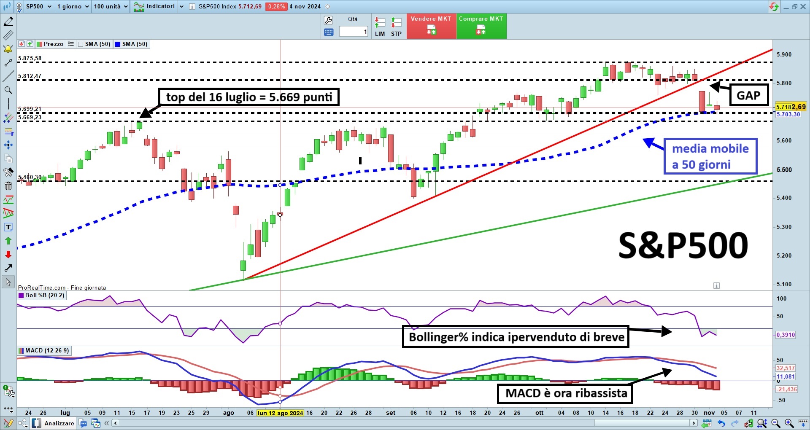
Task: Click the LIM limit order icon
Action: click(380, 27)
